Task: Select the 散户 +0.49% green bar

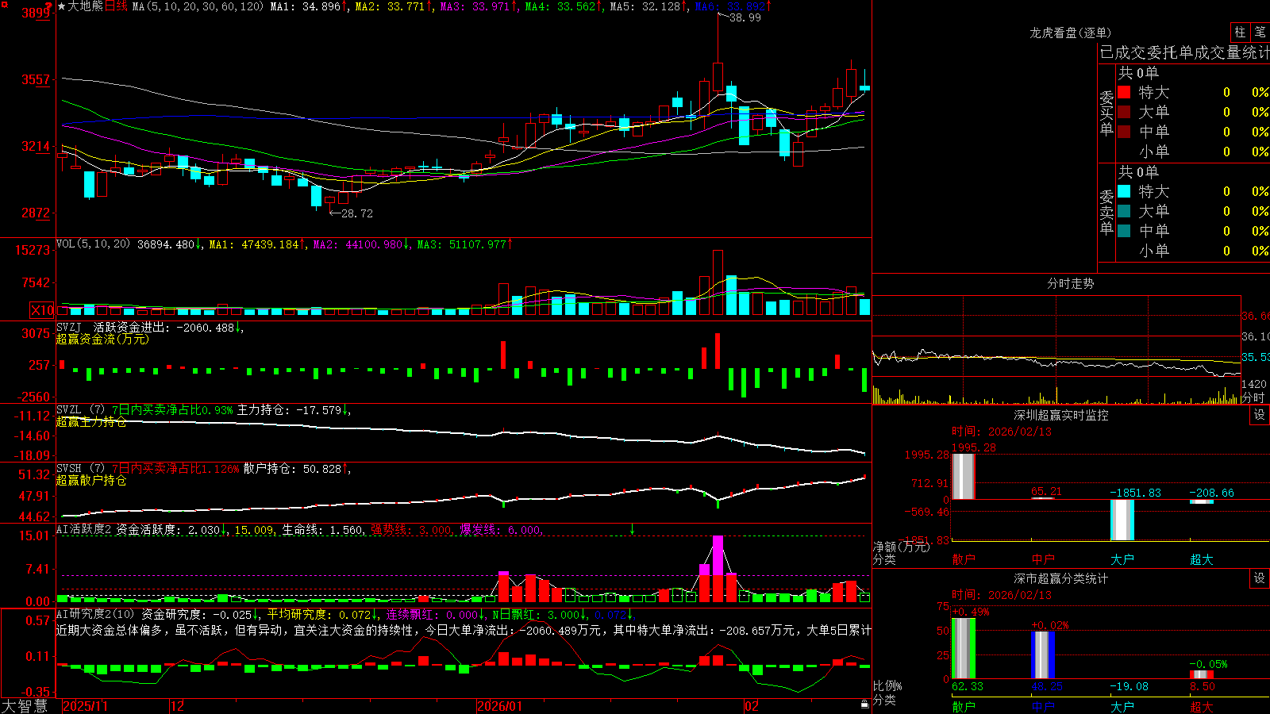Action: point(963,648)
